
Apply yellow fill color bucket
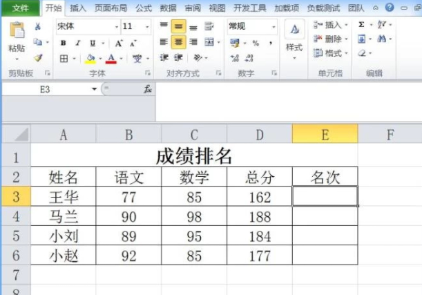point(90,58)
